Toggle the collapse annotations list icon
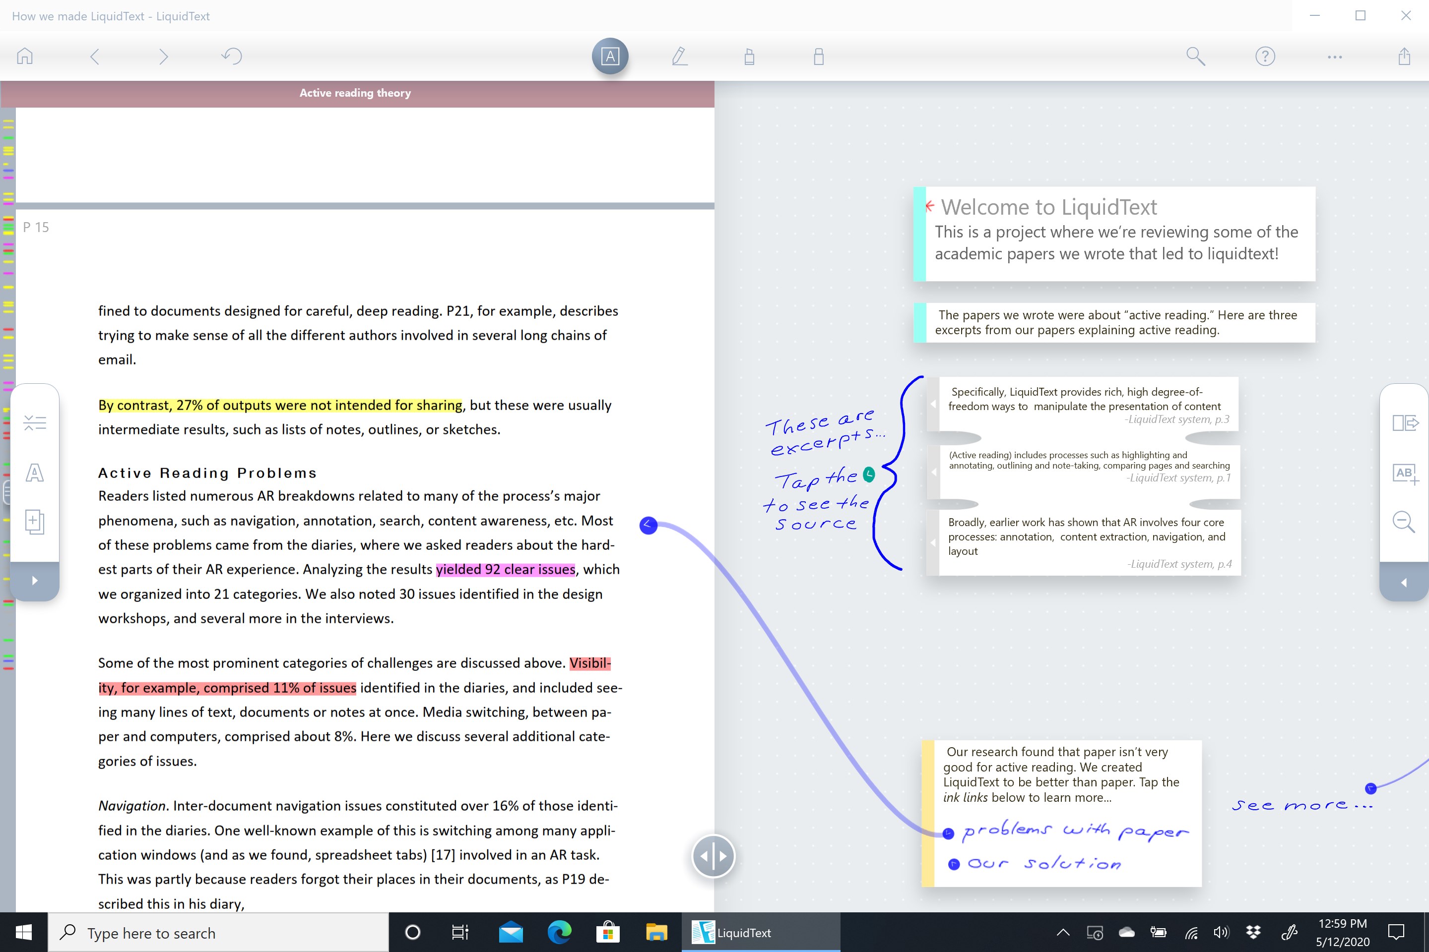Viewport: 1429px width, 952px height. click(x=35, y=422)
